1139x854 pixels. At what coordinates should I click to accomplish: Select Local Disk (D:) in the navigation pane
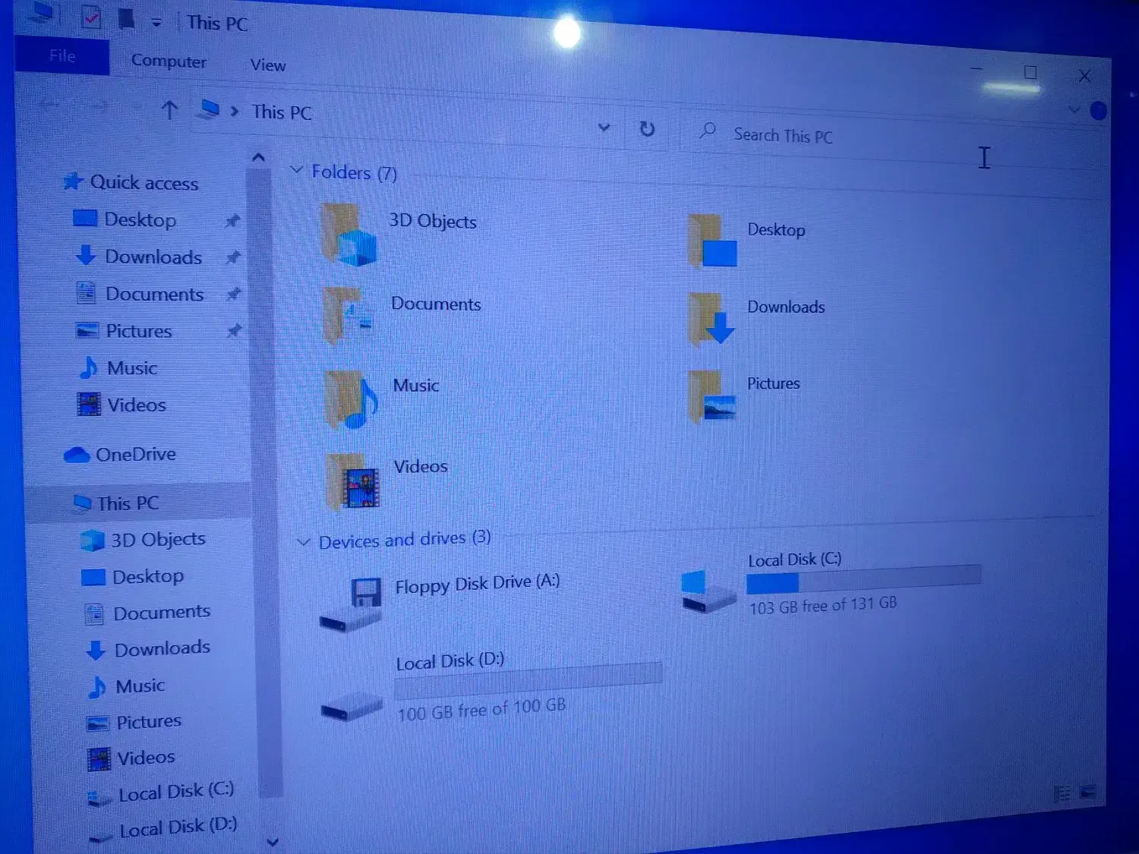[178, 827]
